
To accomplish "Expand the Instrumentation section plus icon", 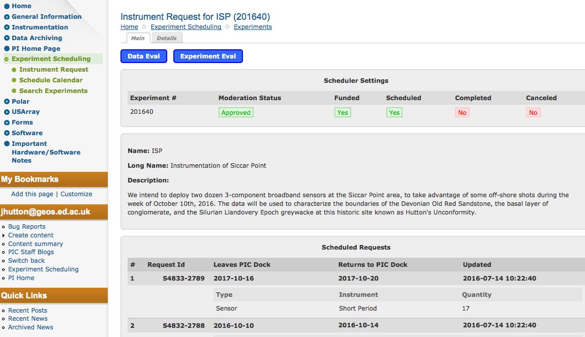I will [x=7, y=27].
